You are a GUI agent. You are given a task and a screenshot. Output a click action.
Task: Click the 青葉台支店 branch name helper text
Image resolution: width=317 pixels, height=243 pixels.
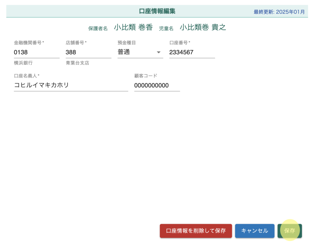pos(77,63)
